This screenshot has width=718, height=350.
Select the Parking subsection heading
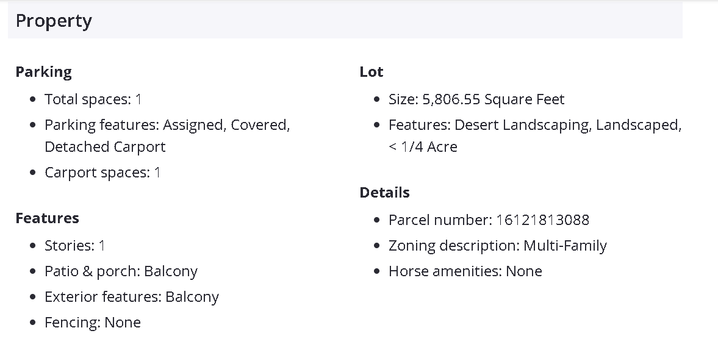(43, 72)
